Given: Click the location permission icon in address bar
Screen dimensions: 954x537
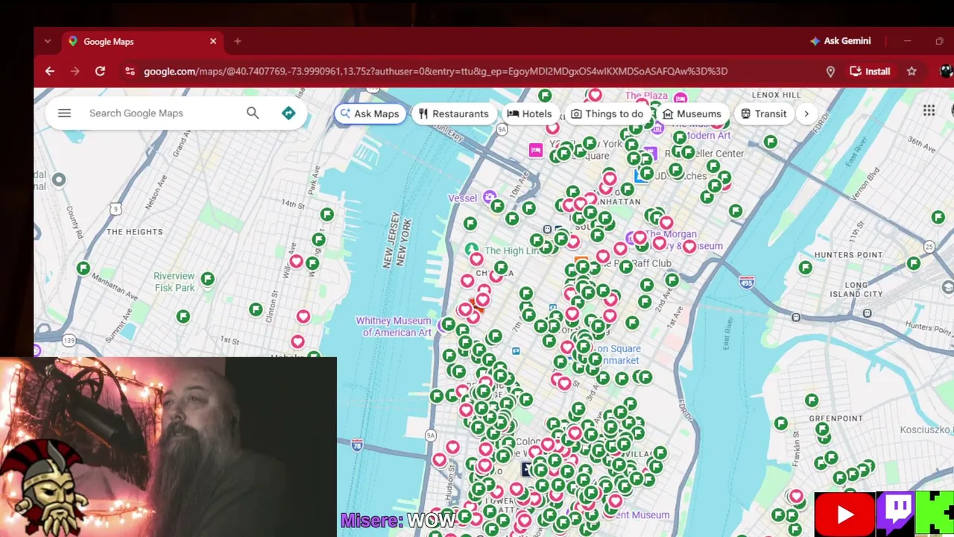Looking at the screenshot, I should point(830,72).
